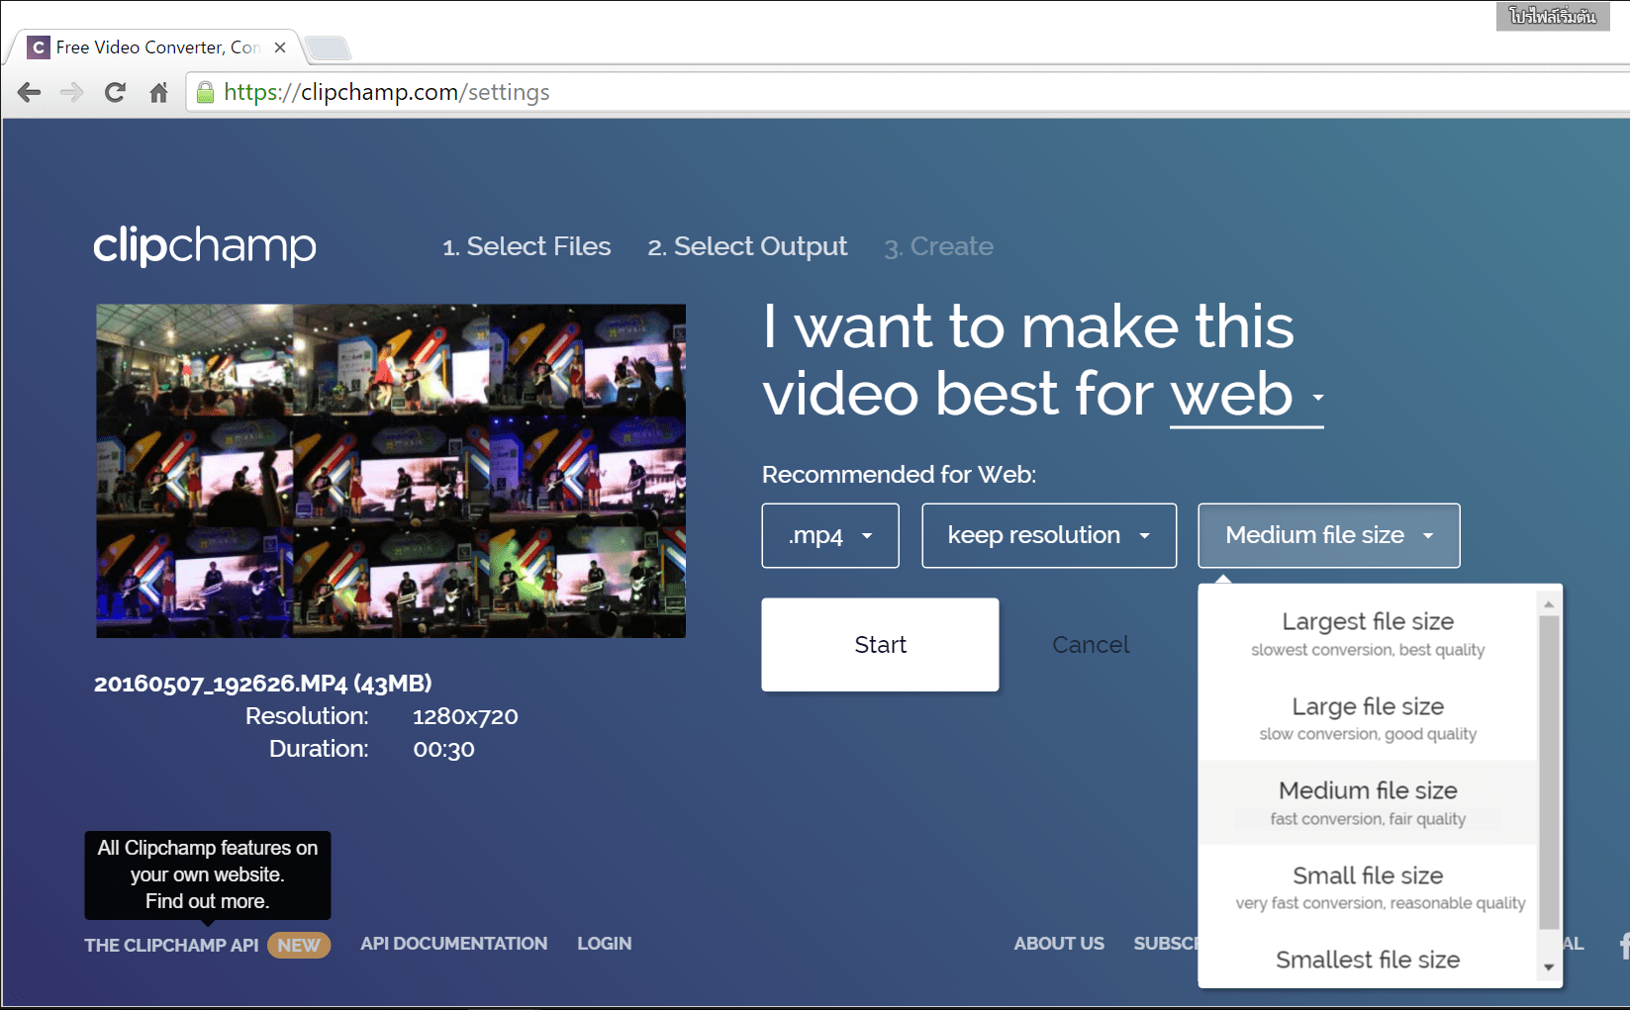The image size is (1630, 1010).
Task: Open the keep resolution dropdown
Action: point(1048,535)
